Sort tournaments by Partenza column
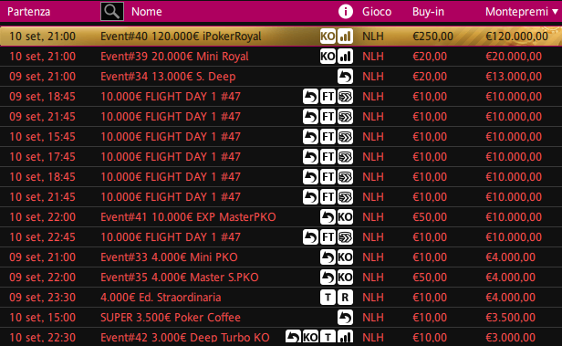This screenshot has height=346, width=562. point(28,12)
